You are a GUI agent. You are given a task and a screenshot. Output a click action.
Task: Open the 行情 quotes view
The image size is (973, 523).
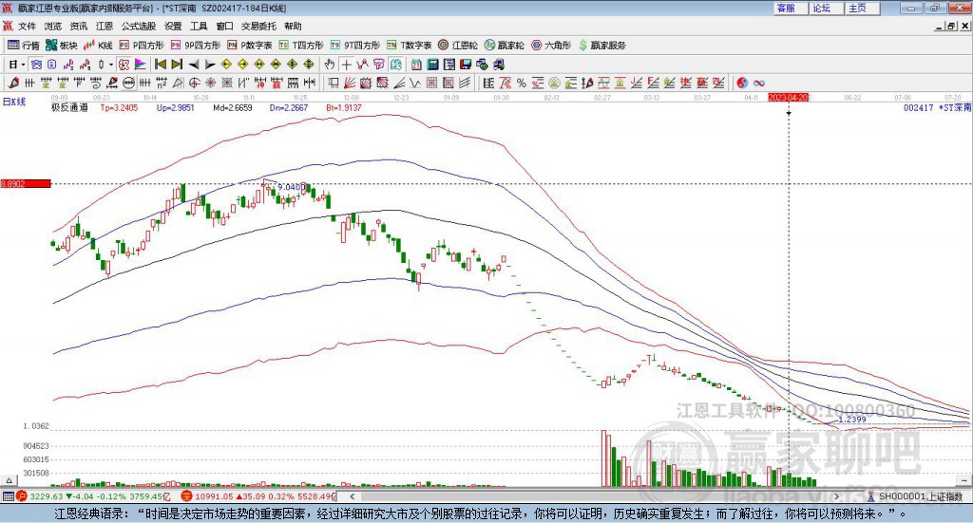(23, 46)
